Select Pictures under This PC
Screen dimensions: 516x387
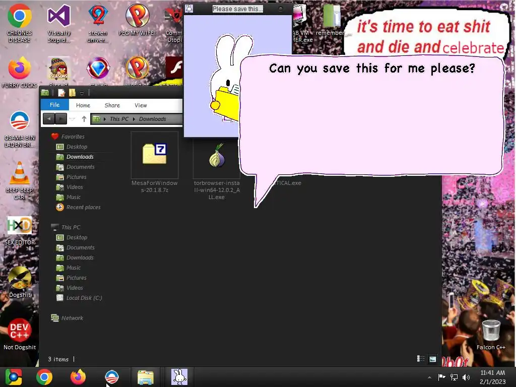pos(77,278)
